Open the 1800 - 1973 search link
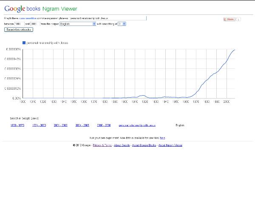The image size is (255, 204). point(17,125)
